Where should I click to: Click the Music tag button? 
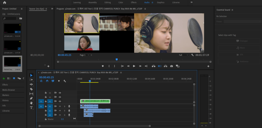[239, 48]
